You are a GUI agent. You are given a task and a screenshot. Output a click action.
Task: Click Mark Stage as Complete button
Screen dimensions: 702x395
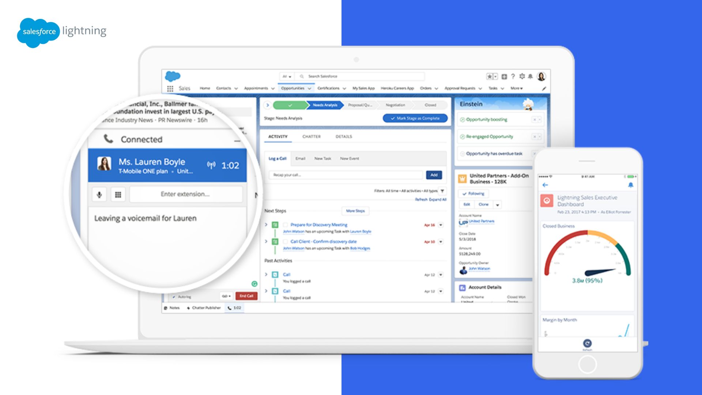pyautogui.click(x=415, y=118)
